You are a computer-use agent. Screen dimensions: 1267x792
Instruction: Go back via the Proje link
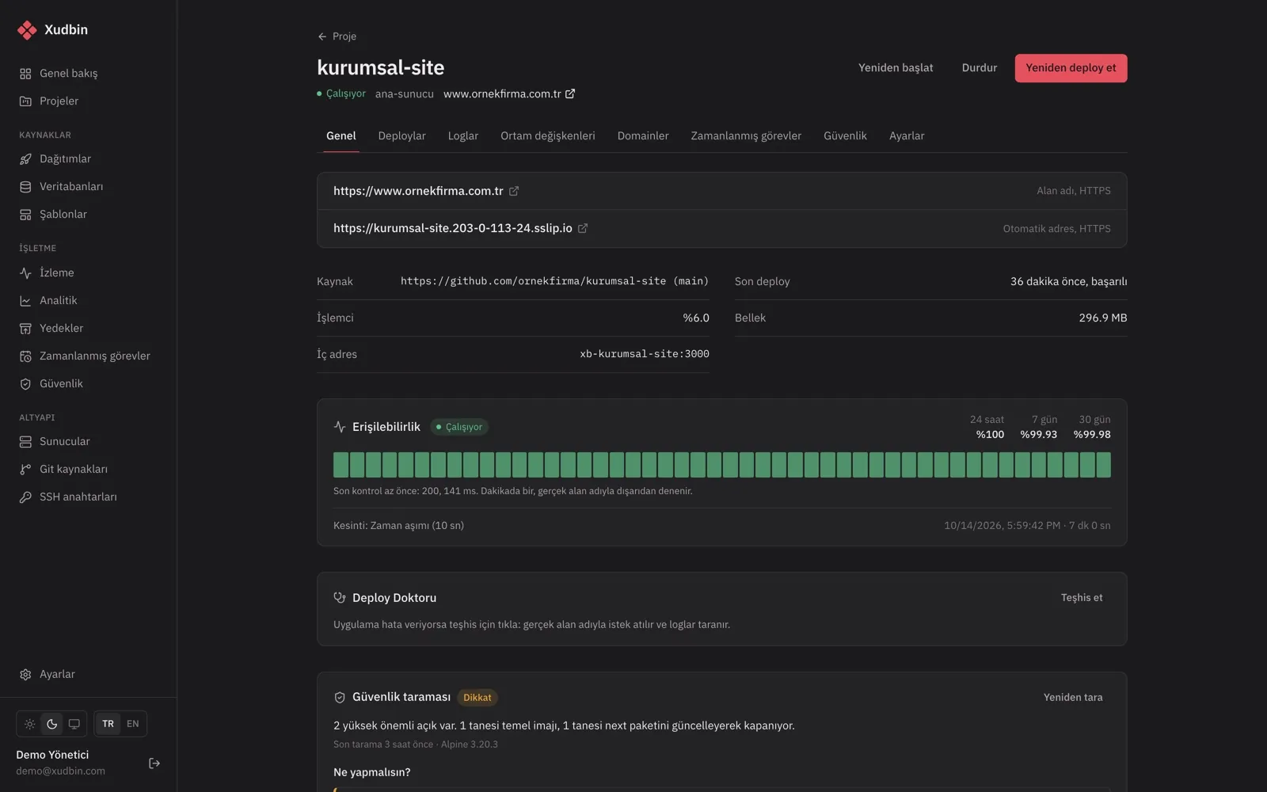[337, 36]
